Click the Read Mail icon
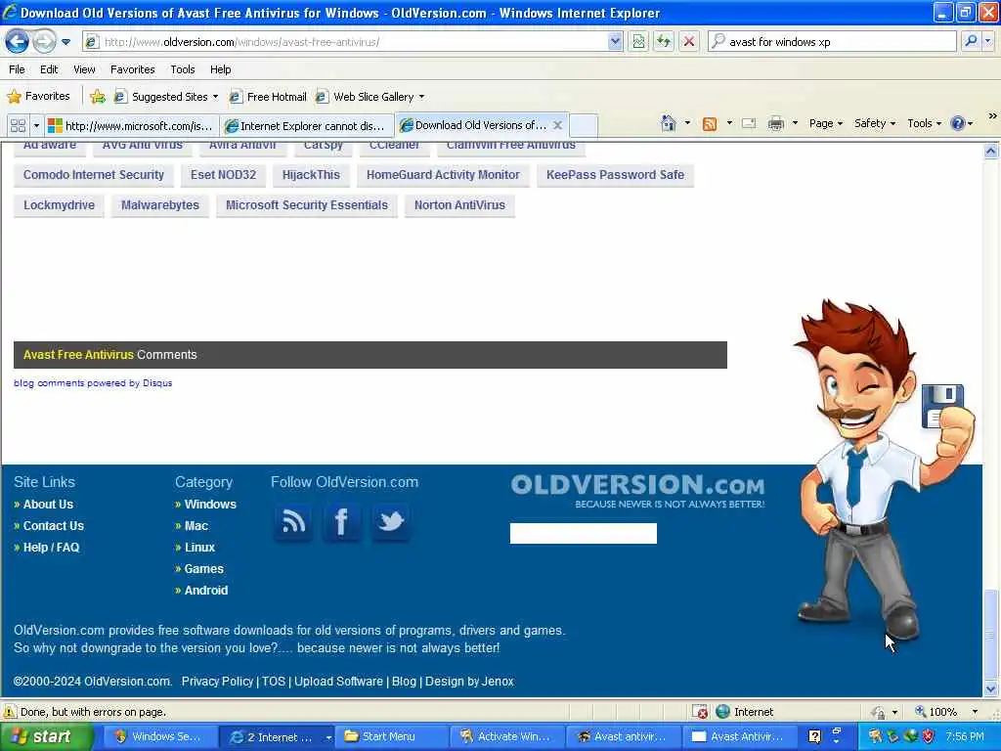The height and width of the screenshot is (751, 1001). [749, 123]
